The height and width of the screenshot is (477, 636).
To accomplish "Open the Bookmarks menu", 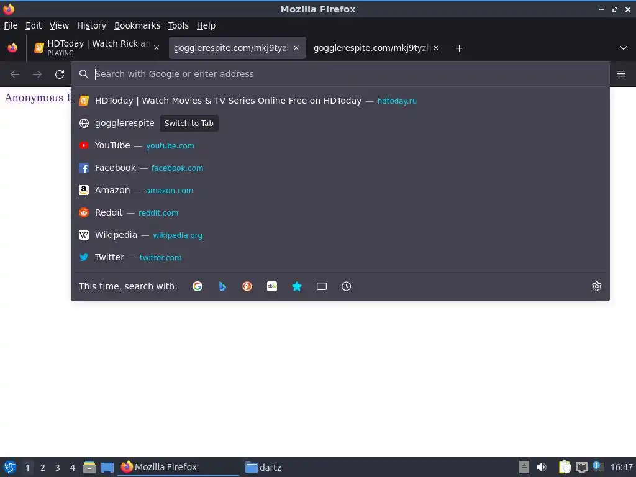I will click(137, 25).
